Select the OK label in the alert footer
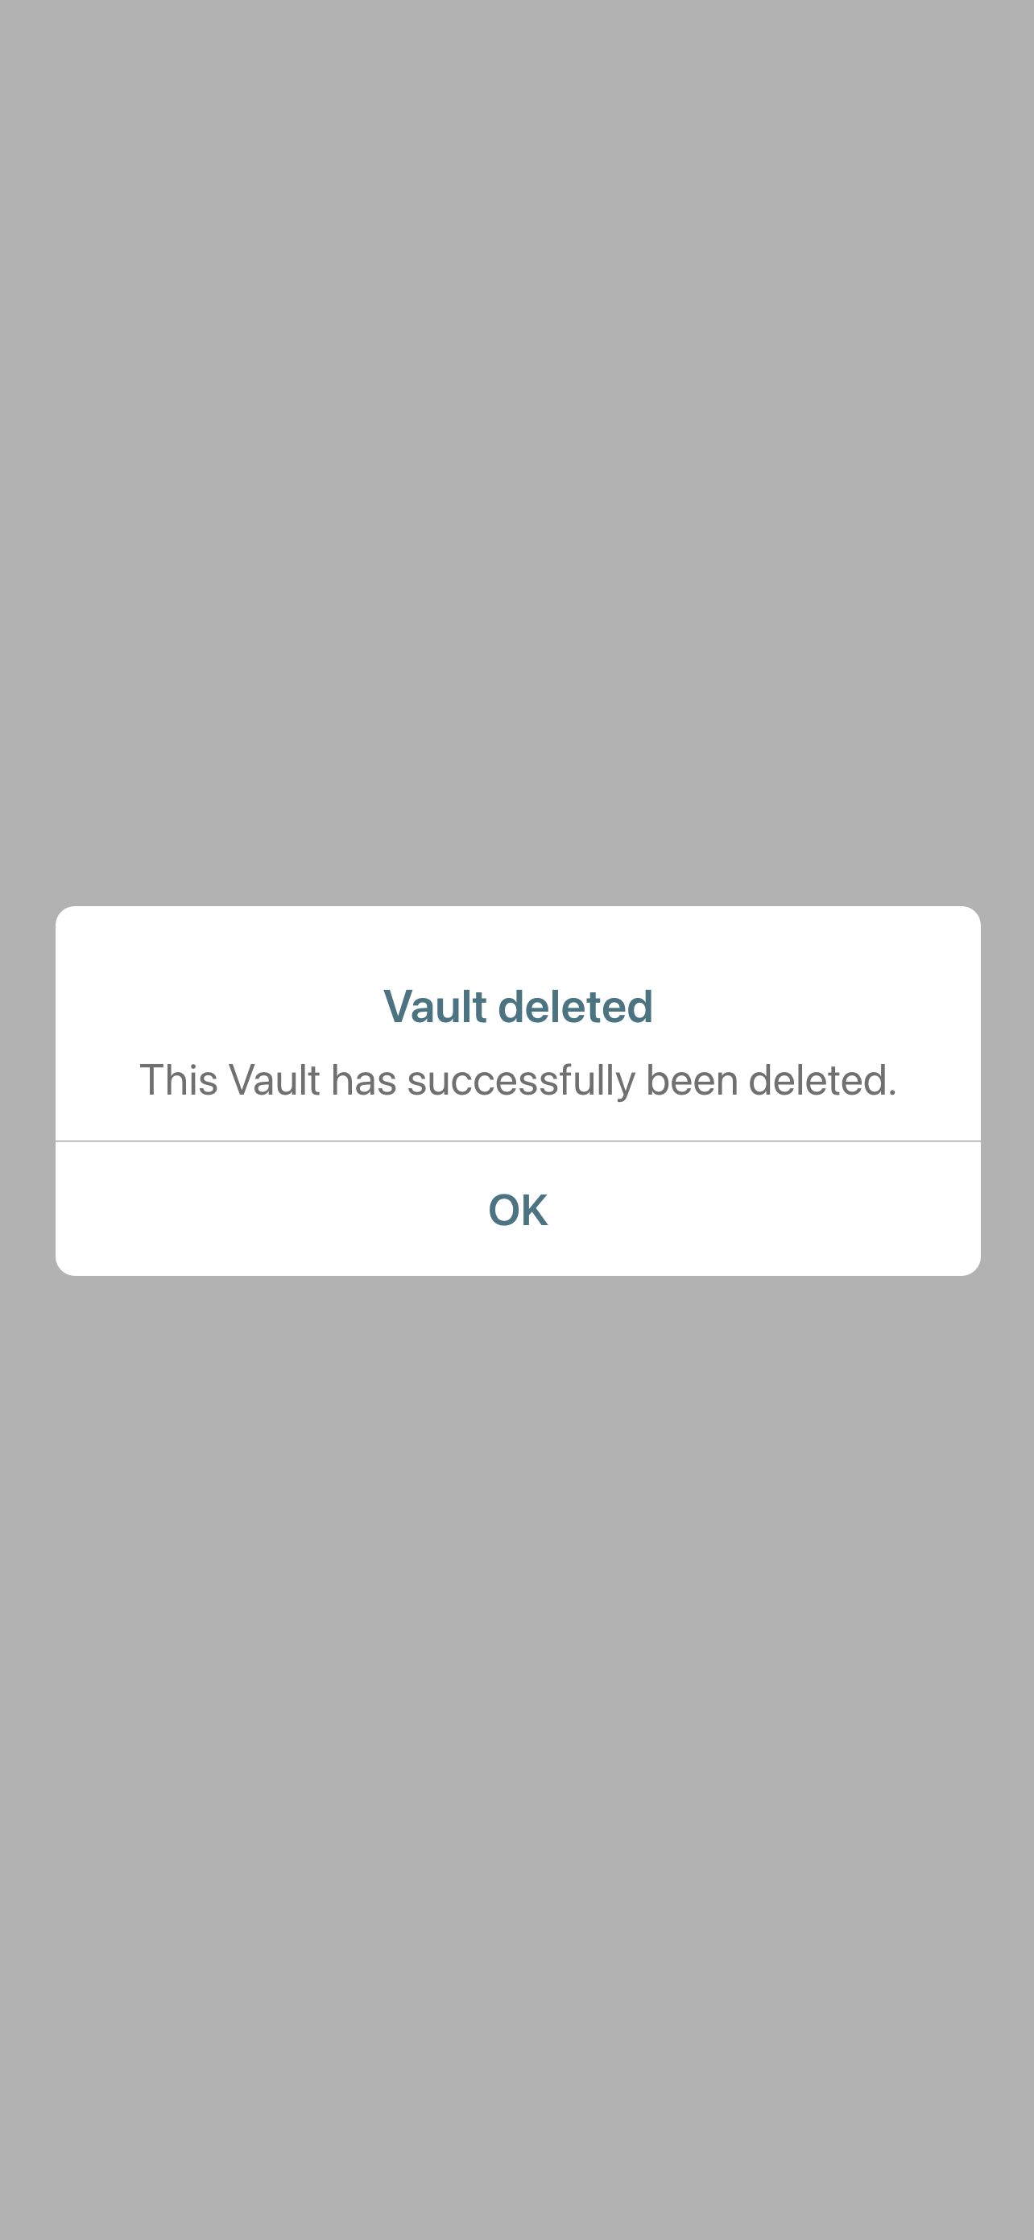Screen dimensions: 1034x2240 click(518, 1210)
